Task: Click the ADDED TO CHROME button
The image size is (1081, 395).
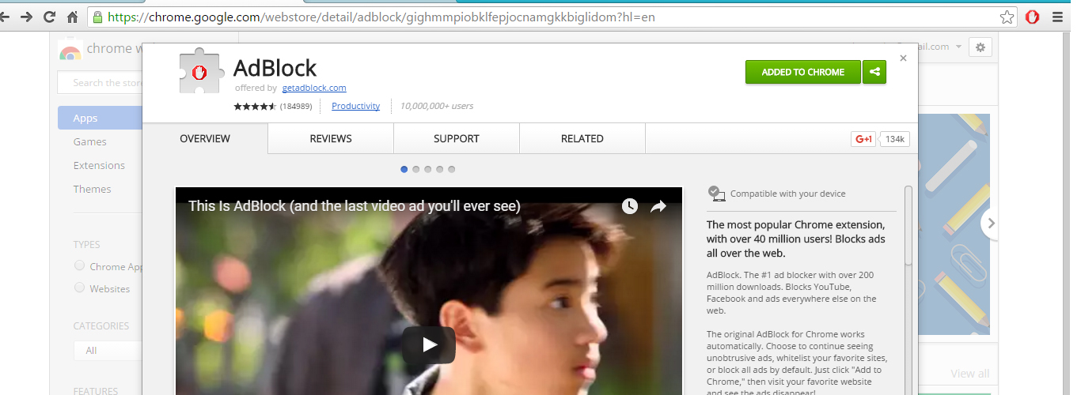Action: click(802, 72)
